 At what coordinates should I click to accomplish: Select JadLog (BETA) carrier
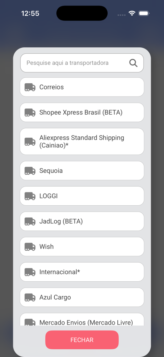click(x=82, y=221)
